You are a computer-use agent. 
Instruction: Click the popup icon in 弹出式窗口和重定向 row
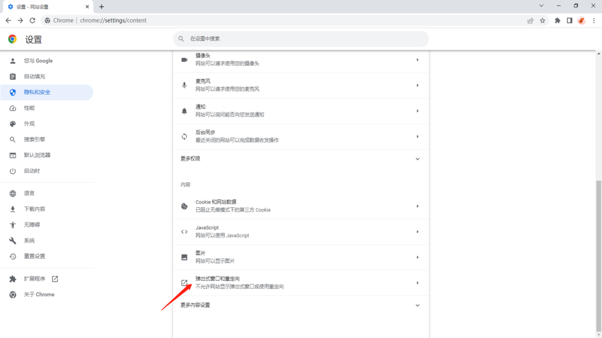click(184, 283)
